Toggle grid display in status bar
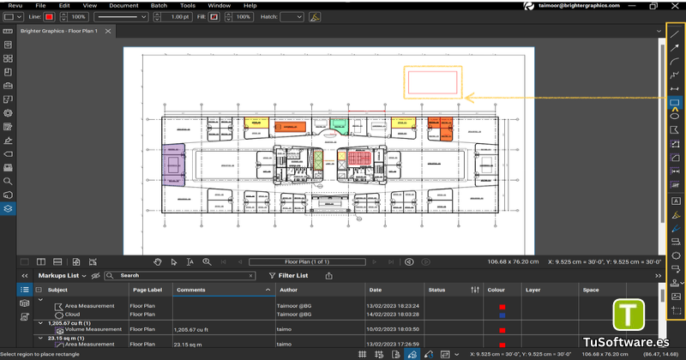686x360 pixels. [x=362, y=354]
